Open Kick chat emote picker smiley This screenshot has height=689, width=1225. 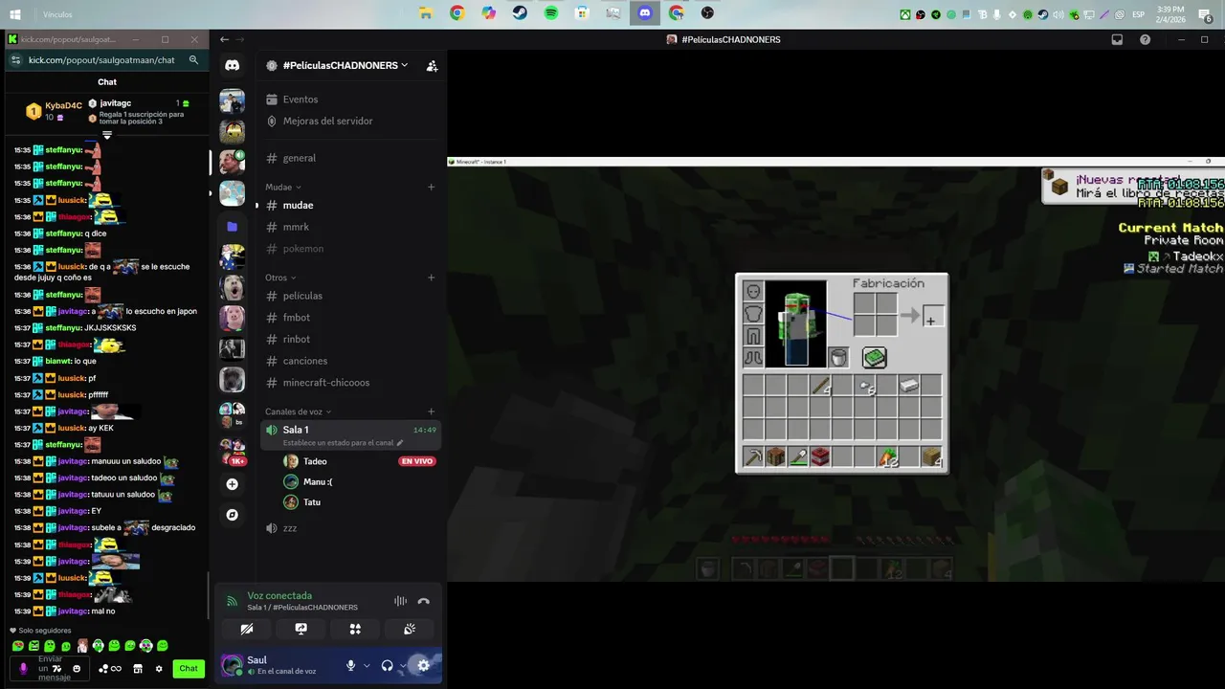77,668
